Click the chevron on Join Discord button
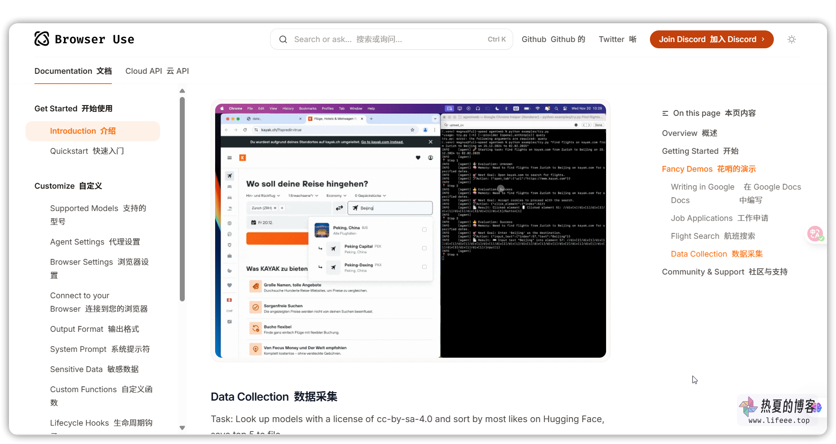 pos(763,39)
